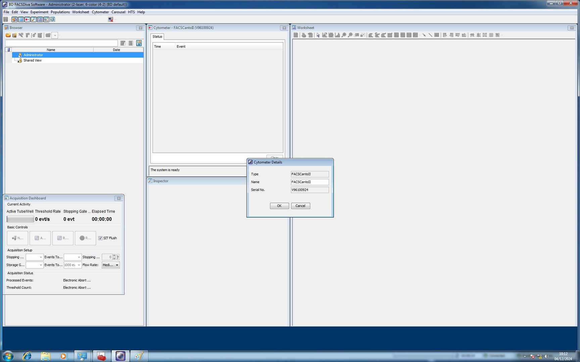580x362 pixels.
Task: Click the Name field in Cytometer Details
Action: (310, 182)
